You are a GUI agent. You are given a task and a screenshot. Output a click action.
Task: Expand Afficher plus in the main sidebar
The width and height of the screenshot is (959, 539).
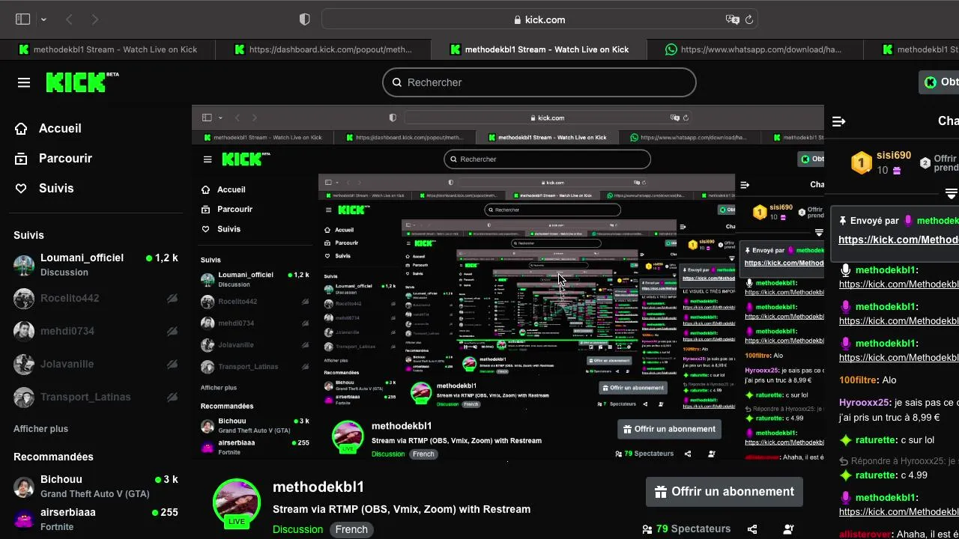click(x=40, y=429)
